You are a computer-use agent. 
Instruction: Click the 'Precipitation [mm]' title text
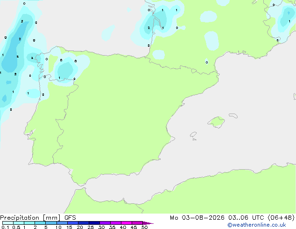coord(30,218)
